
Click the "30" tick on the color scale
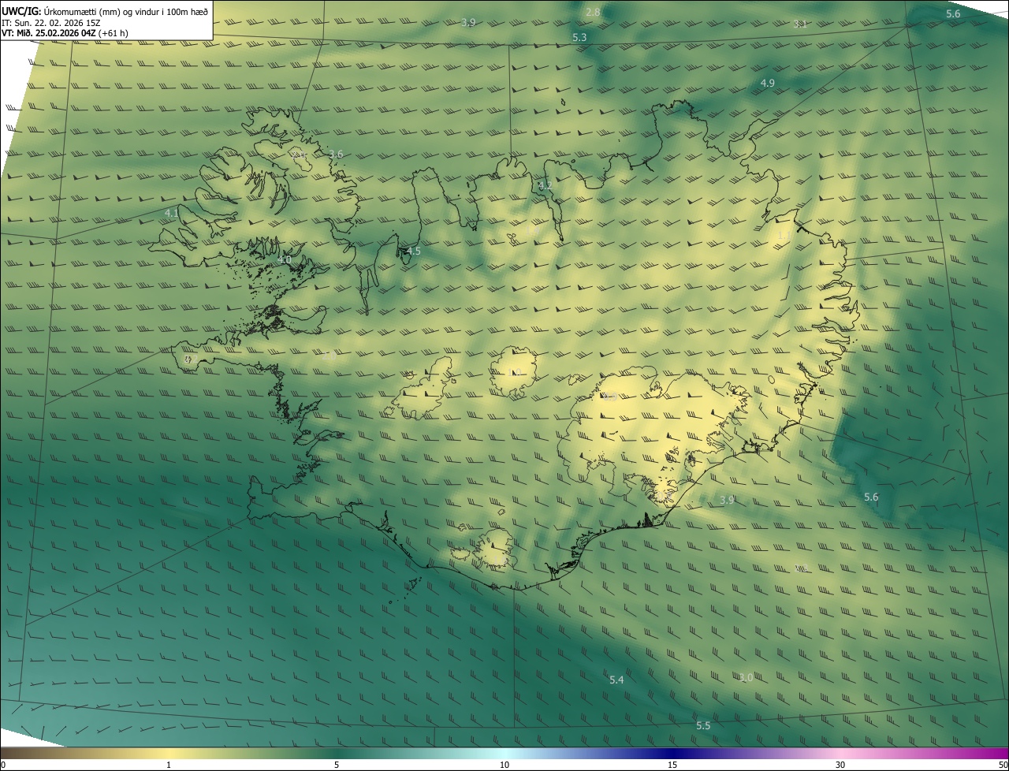click(840, 765)
